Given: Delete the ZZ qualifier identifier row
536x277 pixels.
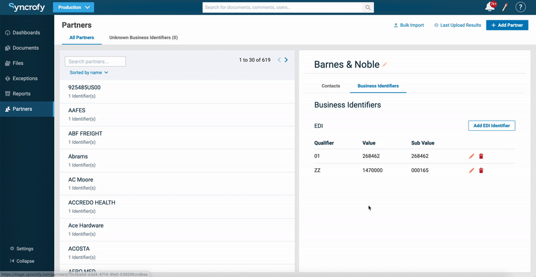Looking at the screenshot, I should pos(481,171).
